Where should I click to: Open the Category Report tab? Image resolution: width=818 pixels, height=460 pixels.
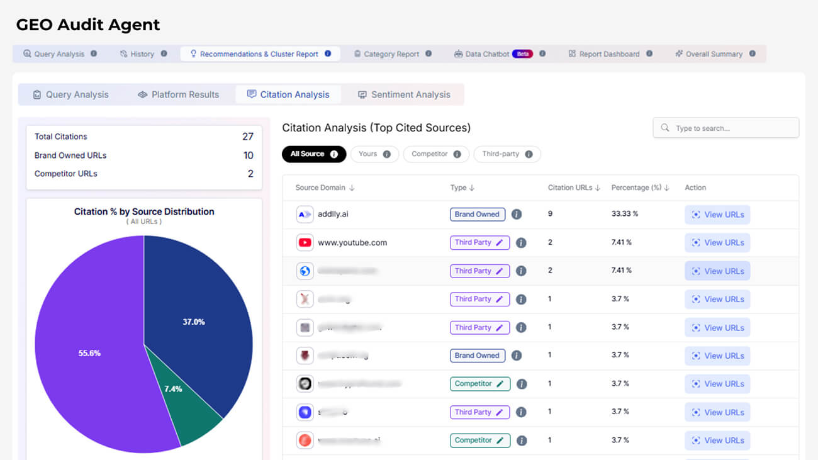point(386,54)
